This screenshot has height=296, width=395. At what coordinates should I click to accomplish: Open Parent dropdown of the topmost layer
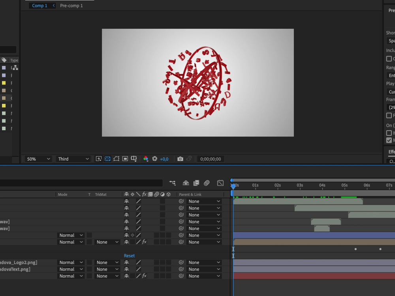(204, 201)
